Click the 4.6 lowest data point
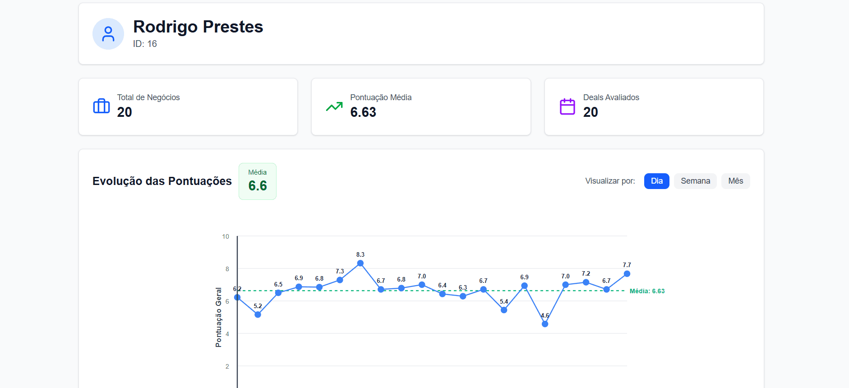 click(545, 324)
